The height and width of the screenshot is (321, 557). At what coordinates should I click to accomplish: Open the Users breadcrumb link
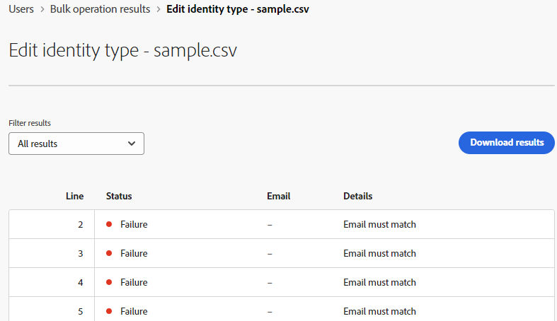21,9
